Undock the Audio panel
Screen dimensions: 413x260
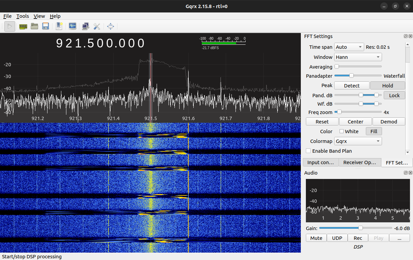click(406, 173)
